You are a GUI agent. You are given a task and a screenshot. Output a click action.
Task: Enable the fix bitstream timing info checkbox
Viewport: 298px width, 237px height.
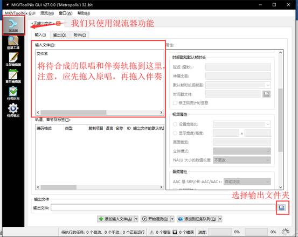coord(175,103)
